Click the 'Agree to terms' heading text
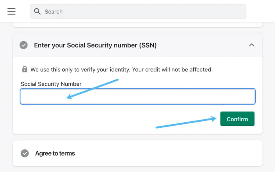 (55, 154)
